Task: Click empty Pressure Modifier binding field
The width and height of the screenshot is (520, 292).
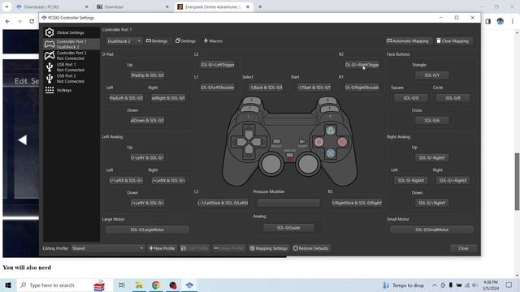Action: point(288,203)
